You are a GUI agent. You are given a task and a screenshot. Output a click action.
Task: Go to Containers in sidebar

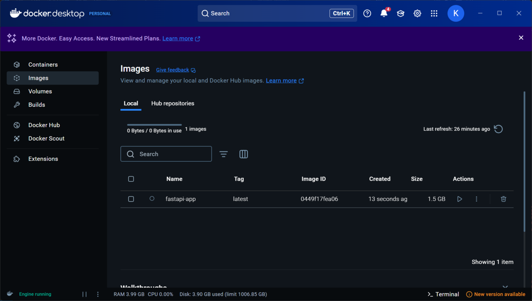point(53,65)
